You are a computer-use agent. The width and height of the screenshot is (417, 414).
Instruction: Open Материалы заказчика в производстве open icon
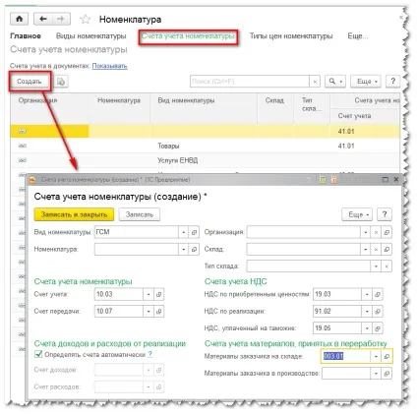[387, 374]
